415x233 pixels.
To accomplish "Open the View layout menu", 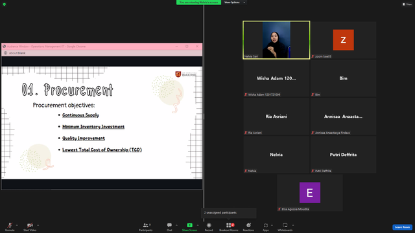I will coord(407,5).
